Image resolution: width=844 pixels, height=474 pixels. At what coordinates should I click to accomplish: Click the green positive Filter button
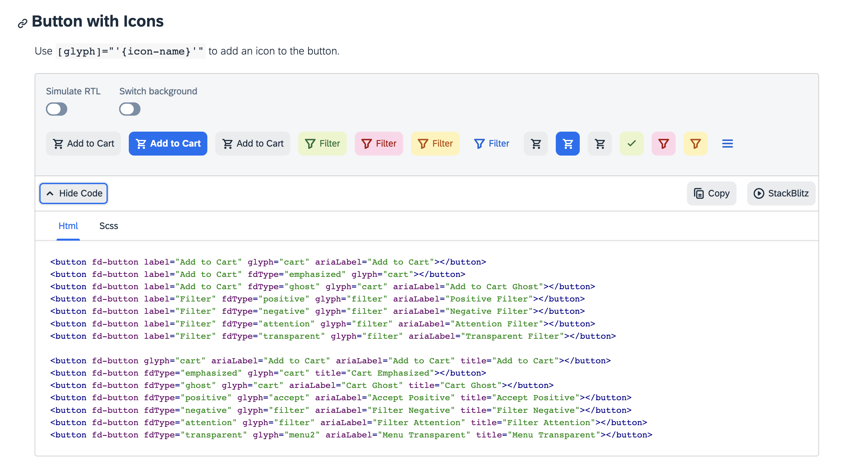click(322, 143)
